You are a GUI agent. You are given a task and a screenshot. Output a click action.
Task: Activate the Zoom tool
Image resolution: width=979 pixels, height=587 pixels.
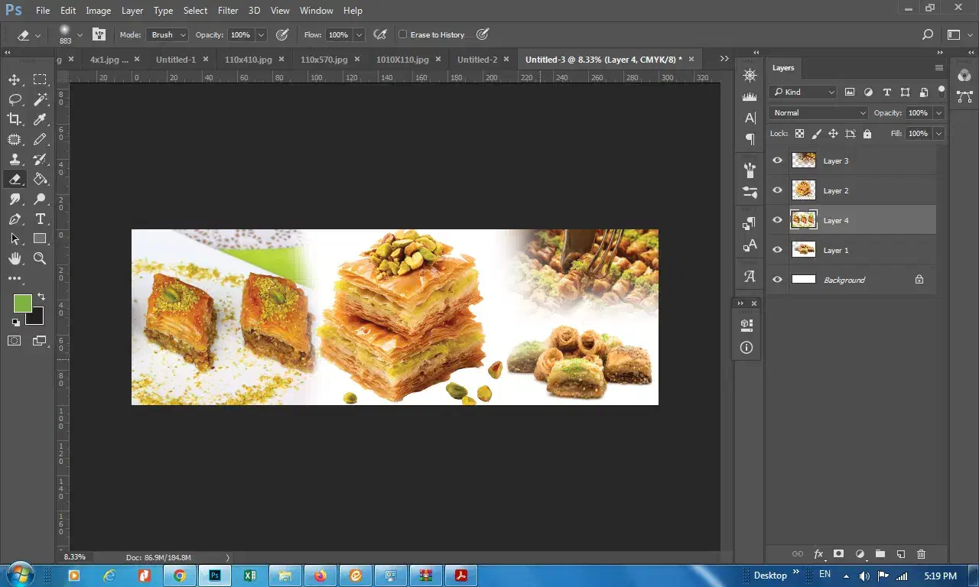tap(41, 258)
